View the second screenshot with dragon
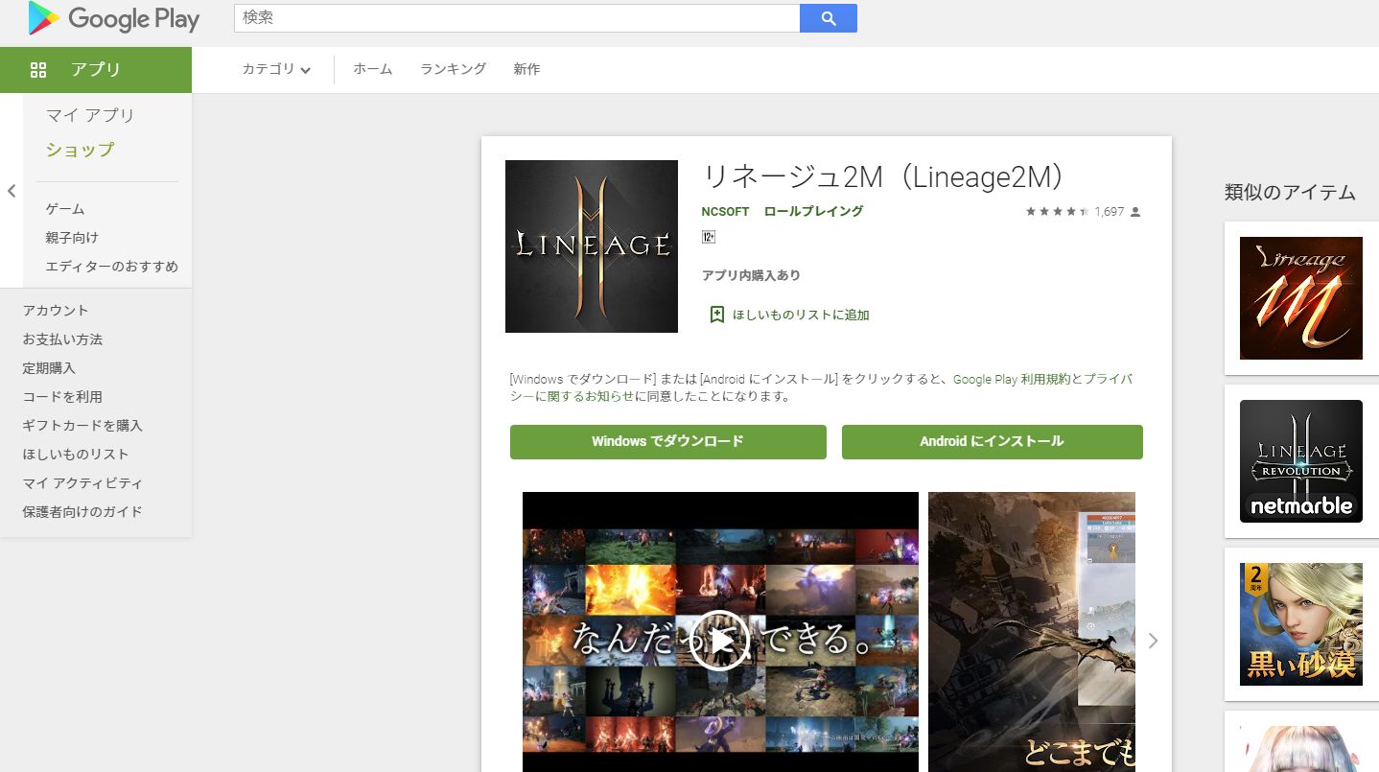This screenshot has width=1379, height=772. click(1032, 632)
